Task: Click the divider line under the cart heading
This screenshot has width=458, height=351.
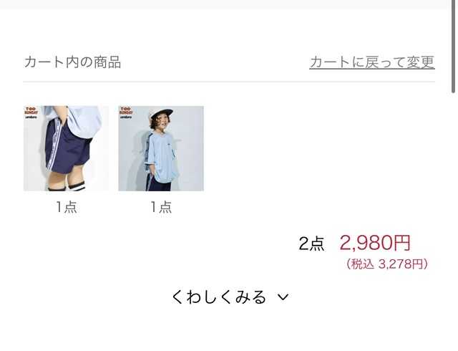Action: pyautogui.click(x=229, y=82)
